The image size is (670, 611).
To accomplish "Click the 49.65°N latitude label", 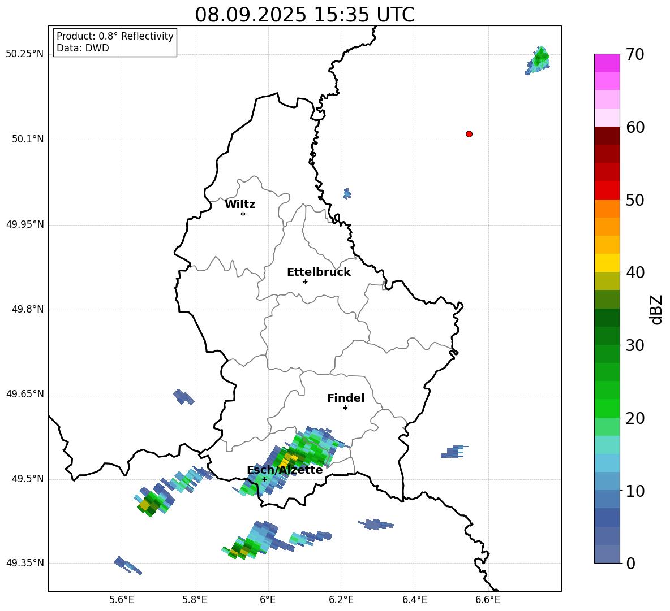I will click(x=24, y=394).
